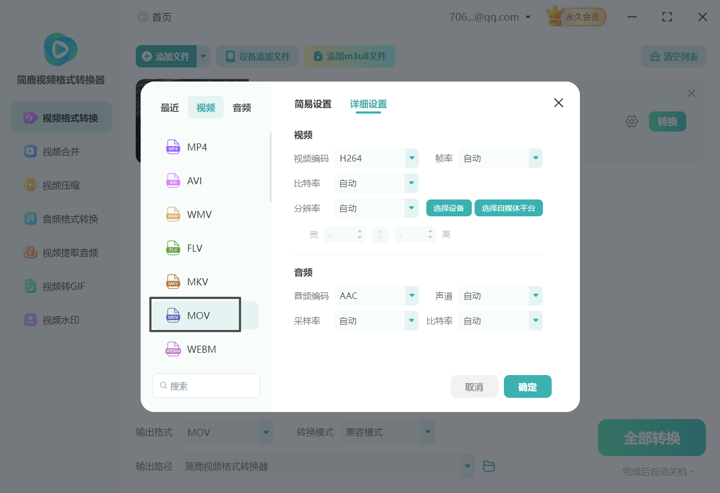Click the link icon between width and height
The width and height of the screenshot is (720, 493).
coord(380,234)
